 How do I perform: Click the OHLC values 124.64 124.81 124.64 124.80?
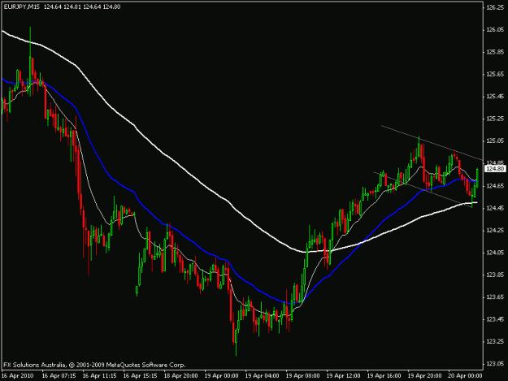(x=82, y=6)
